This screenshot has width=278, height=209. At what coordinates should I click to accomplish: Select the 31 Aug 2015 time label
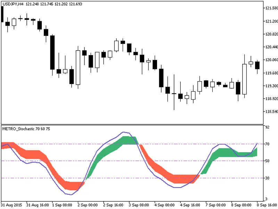(11, 205)
